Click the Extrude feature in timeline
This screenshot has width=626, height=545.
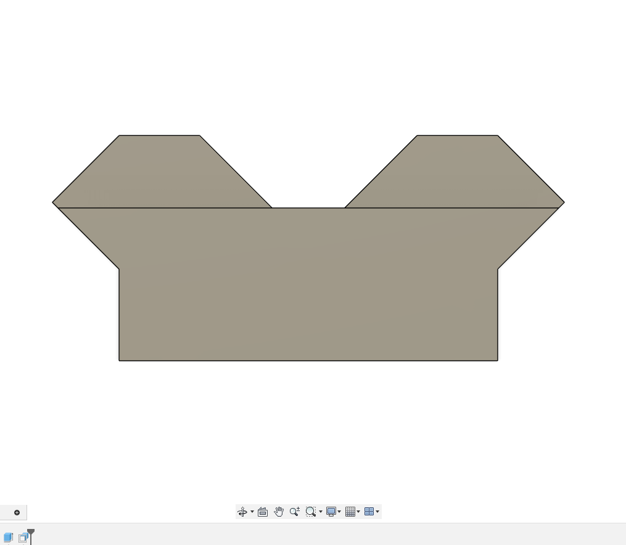pyautogui.click(x=9, y=538)
